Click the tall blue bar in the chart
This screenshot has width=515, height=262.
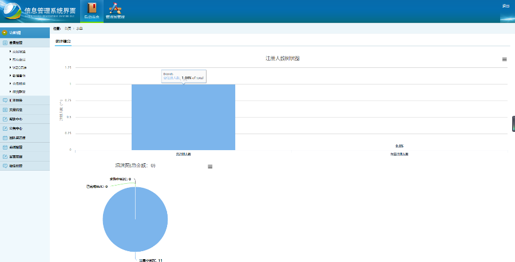click(183, 117)
